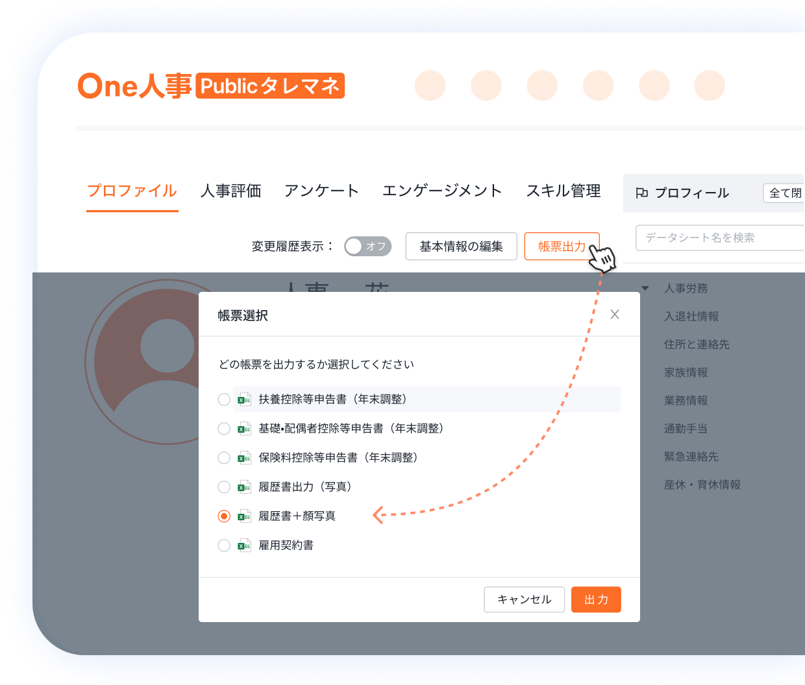The height and width of the screenshot is (685, 805).
Task: Click the Excel icon beside 履歴書出力（写真）
Action: 244,487
